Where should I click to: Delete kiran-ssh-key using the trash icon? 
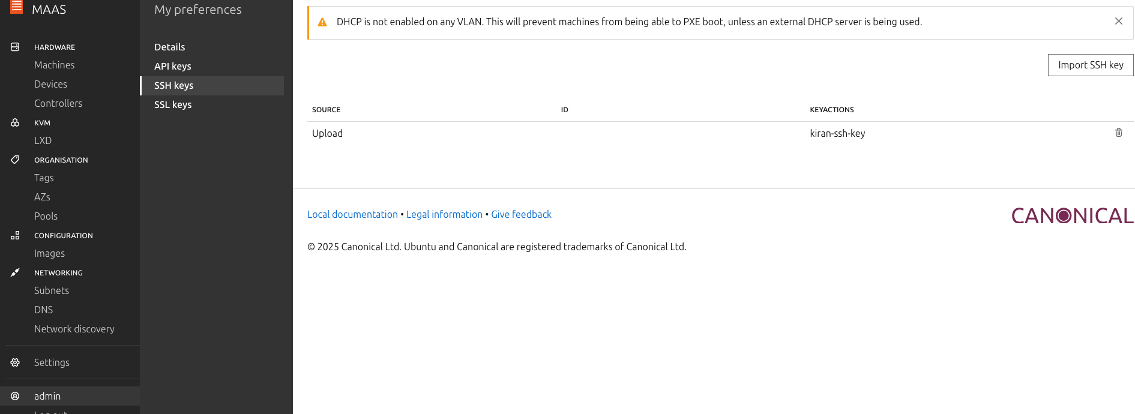tap(1118, 133)
